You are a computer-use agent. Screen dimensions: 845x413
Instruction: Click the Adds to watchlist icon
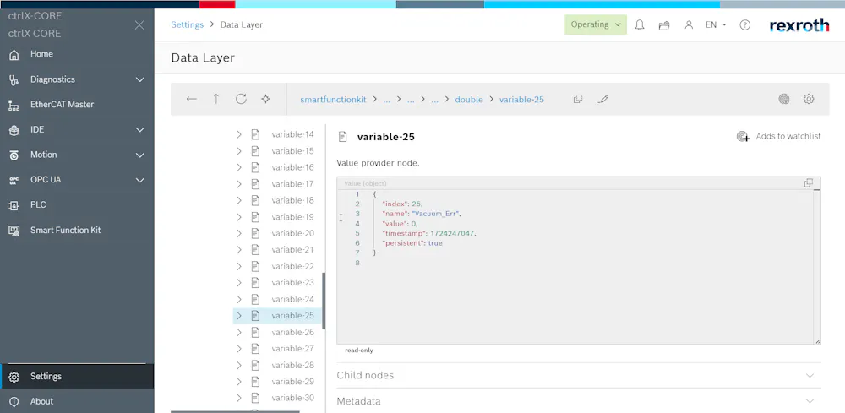[x=743, y=136]
